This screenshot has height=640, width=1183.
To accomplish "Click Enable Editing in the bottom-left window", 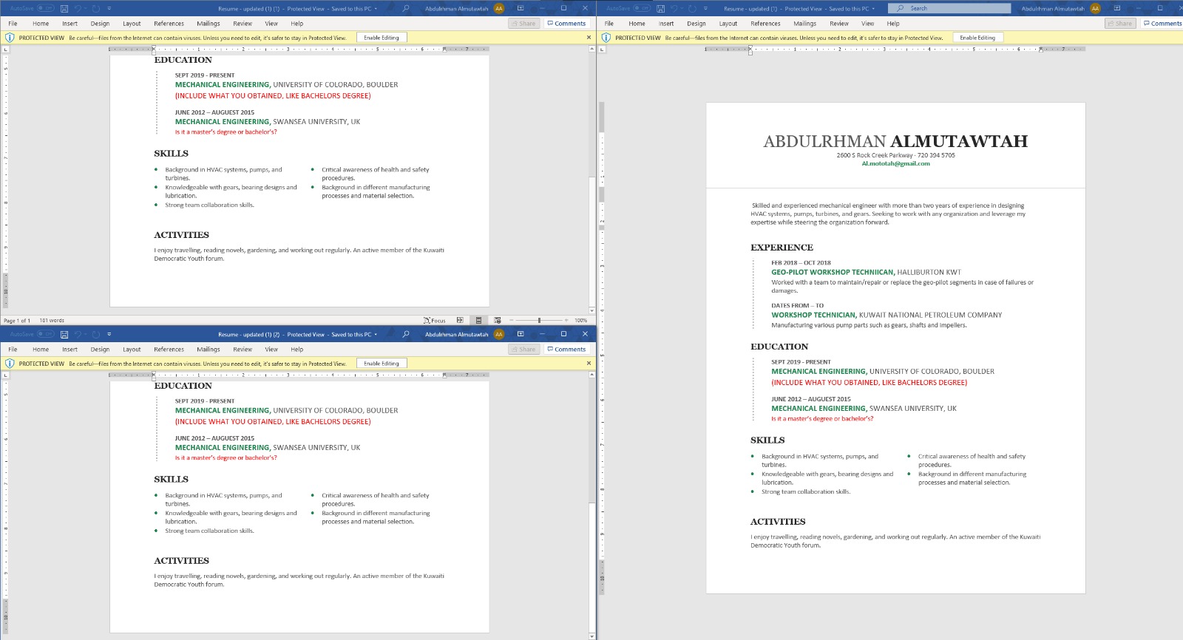I will click(381, 363).
